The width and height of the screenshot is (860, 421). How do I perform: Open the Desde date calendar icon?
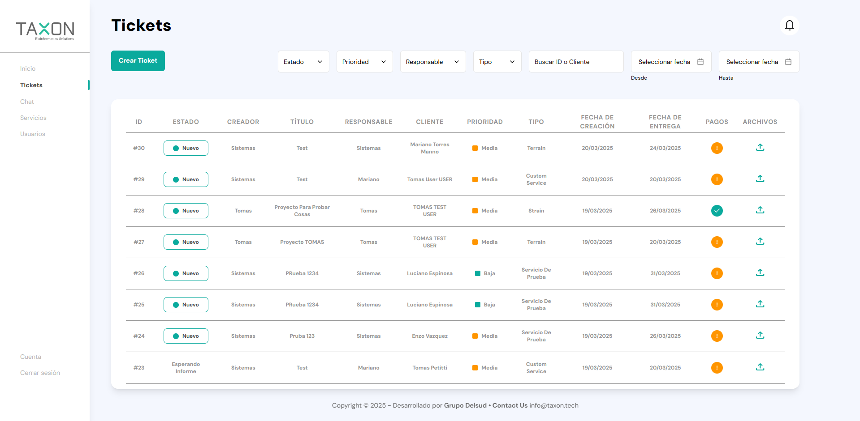click(700, 62)
